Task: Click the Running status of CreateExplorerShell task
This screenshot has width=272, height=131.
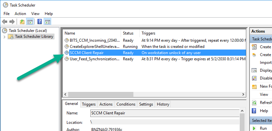Action: click(130, 47)
